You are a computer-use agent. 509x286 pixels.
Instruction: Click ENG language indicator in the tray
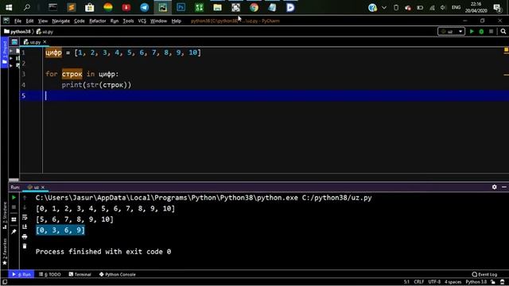click(456, 7)
